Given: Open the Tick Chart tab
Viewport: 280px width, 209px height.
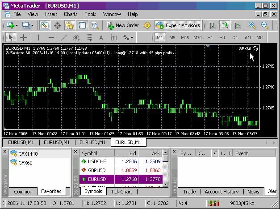Looking at the screenshot, I should click(x=121, y=192).
